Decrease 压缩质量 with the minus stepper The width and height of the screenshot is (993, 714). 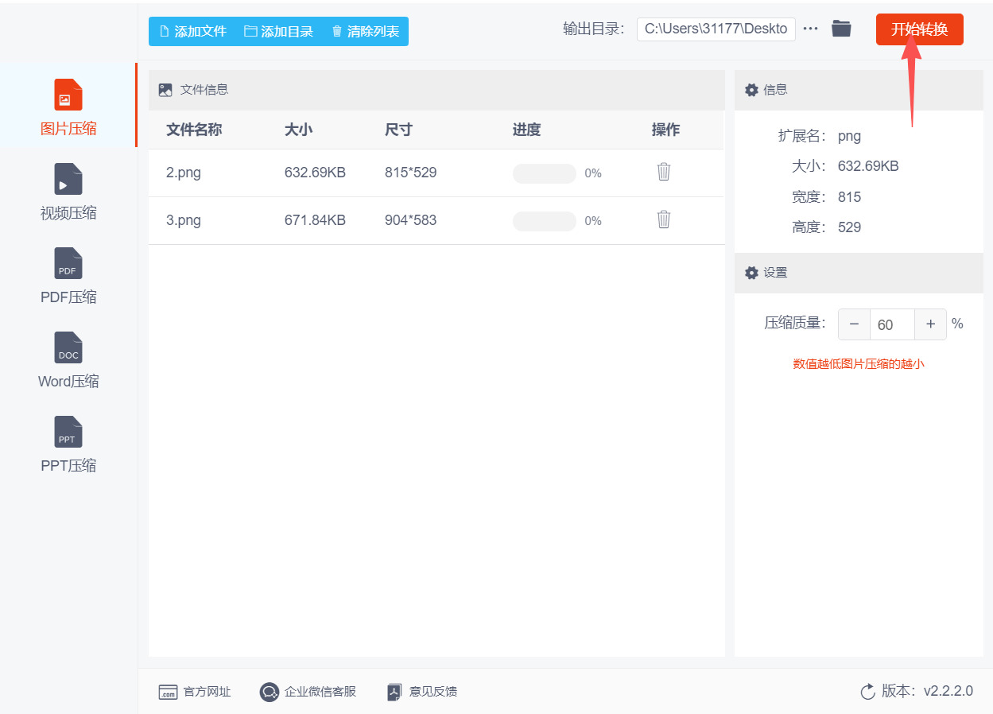pos(853,324)
